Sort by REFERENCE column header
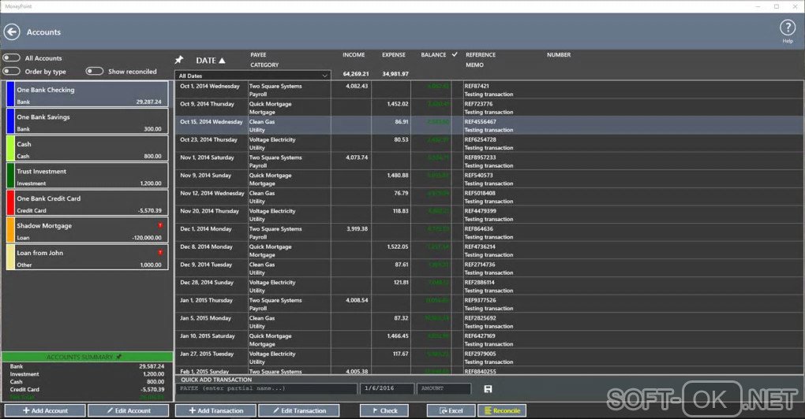 coord(481,55)
